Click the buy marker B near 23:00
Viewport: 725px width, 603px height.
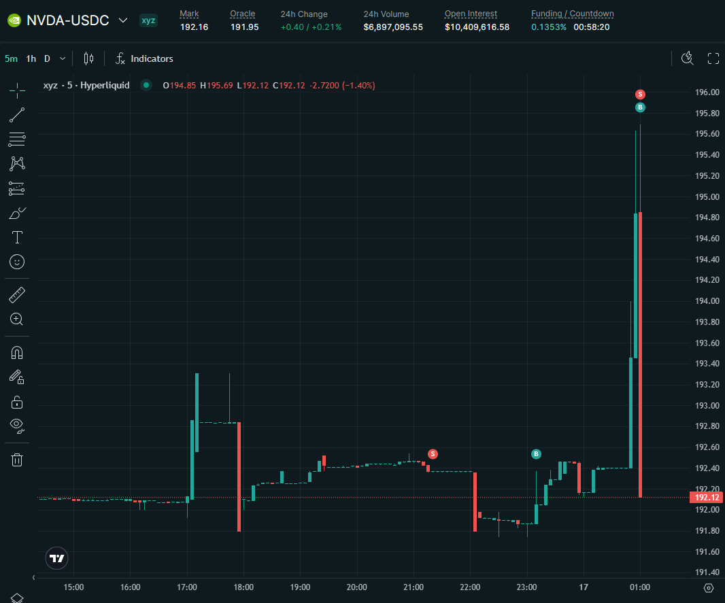(536, 453)
